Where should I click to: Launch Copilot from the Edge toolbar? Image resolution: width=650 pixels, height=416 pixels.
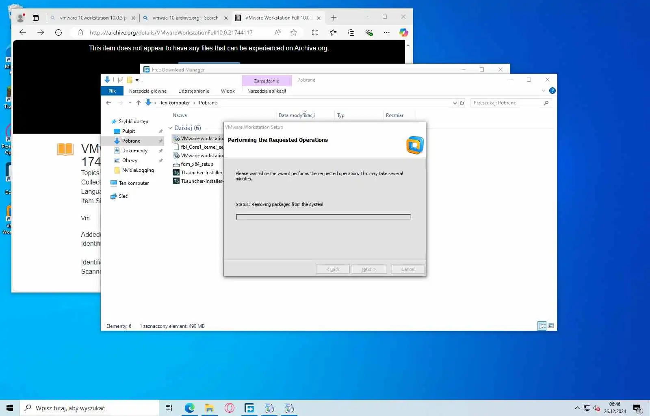(x=403, y=32)
